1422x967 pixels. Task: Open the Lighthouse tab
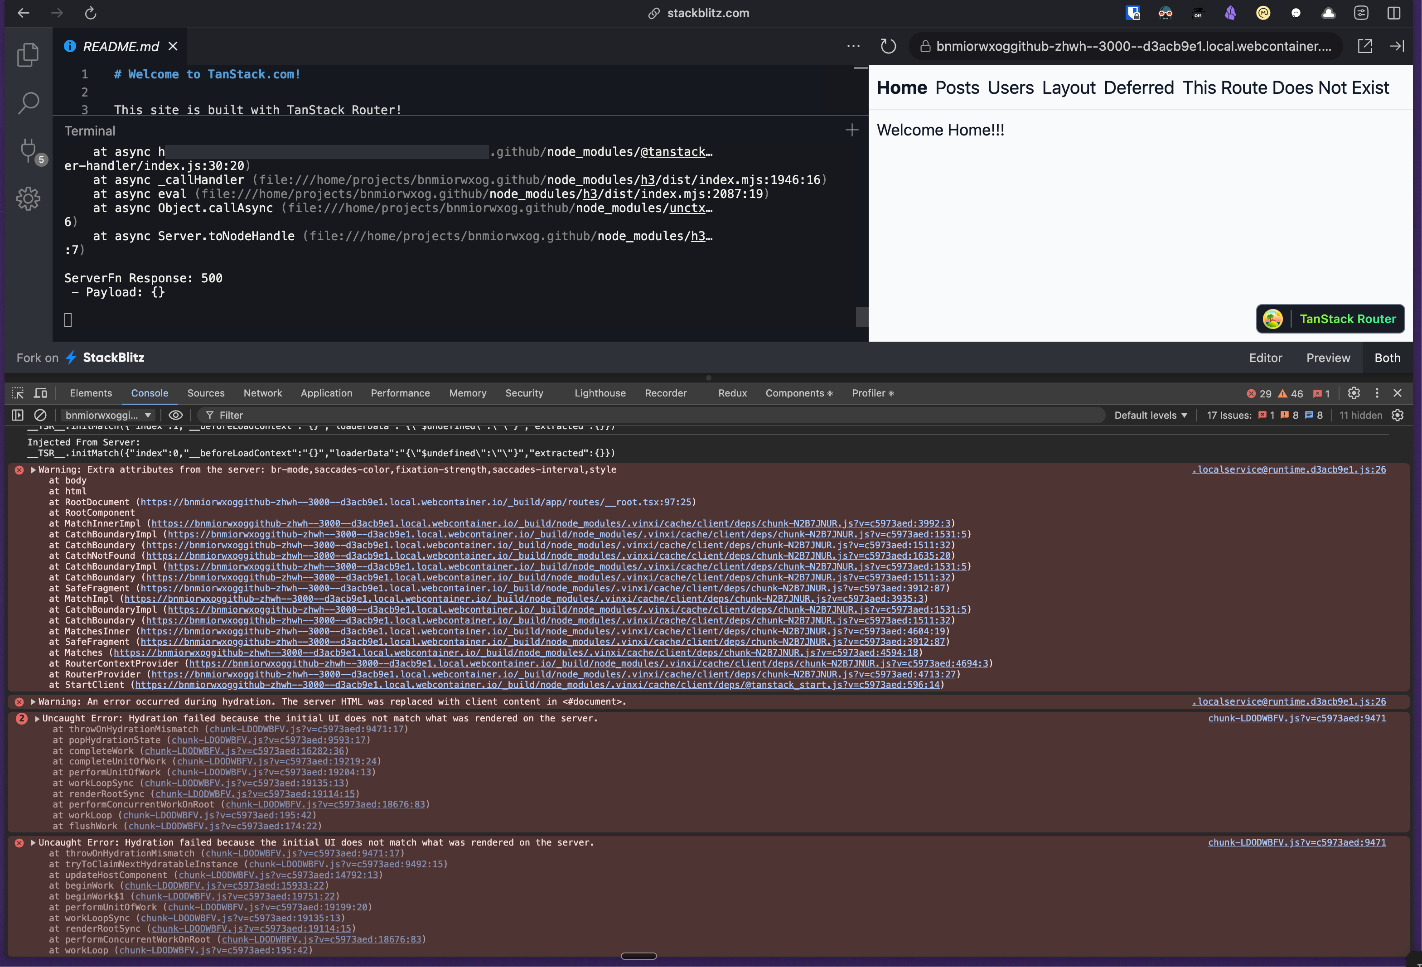tap(600, 393)
